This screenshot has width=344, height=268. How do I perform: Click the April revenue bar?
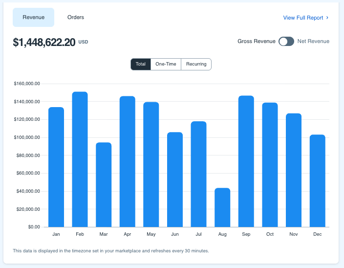(128, 161)
